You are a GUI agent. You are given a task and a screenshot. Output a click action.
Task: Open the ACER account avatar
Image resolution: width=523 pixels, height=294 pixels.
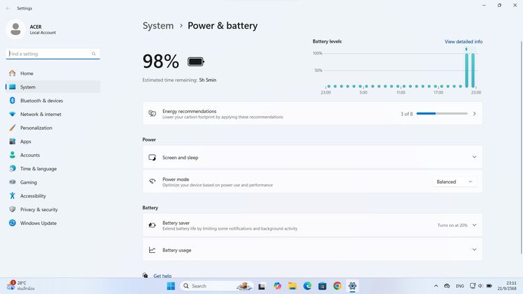(15, 29)
